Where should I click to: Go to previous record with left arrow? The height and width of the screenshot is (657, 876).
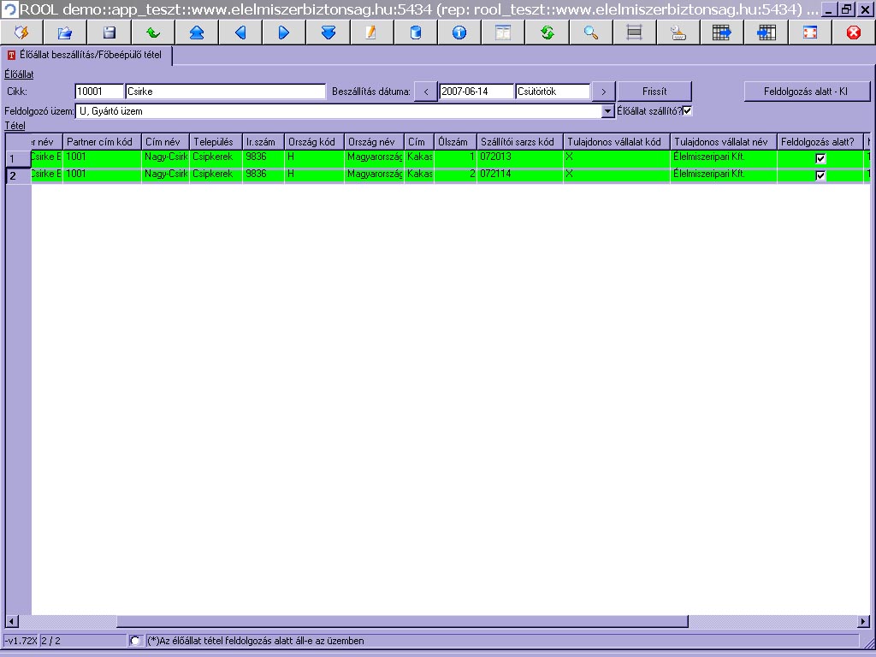coord(240,33)
